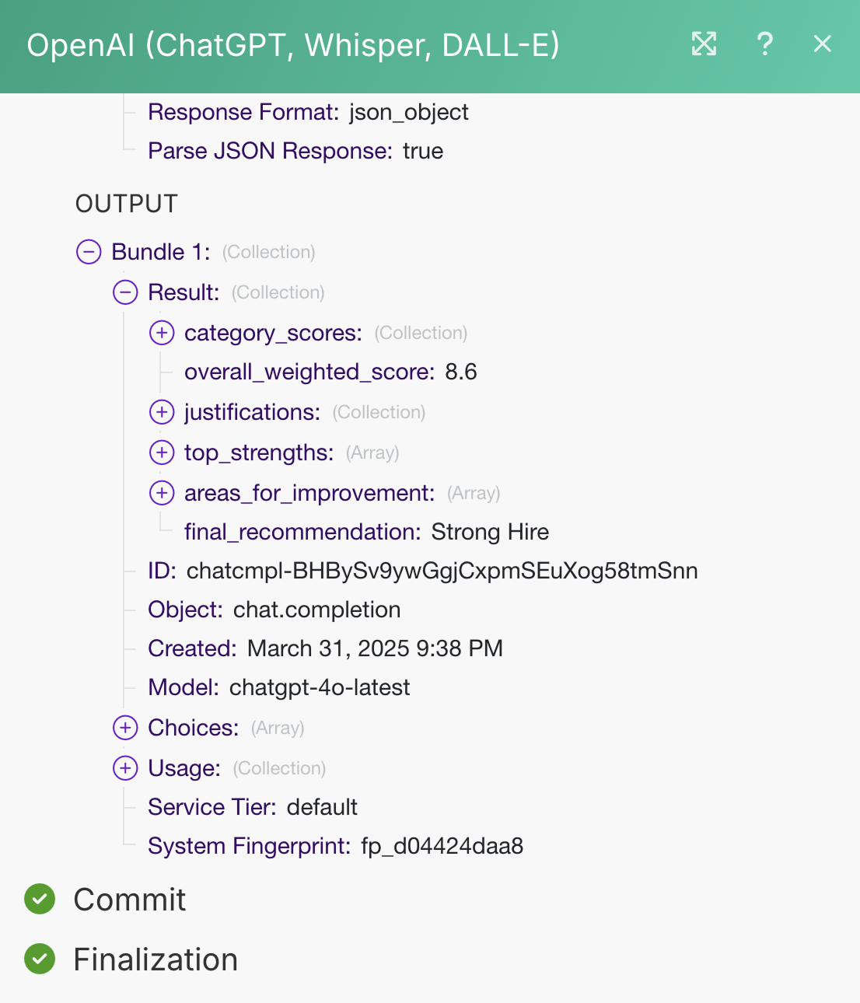
Task: Click the expand-to-fullscreen icon in header
Action: (704, 44)
